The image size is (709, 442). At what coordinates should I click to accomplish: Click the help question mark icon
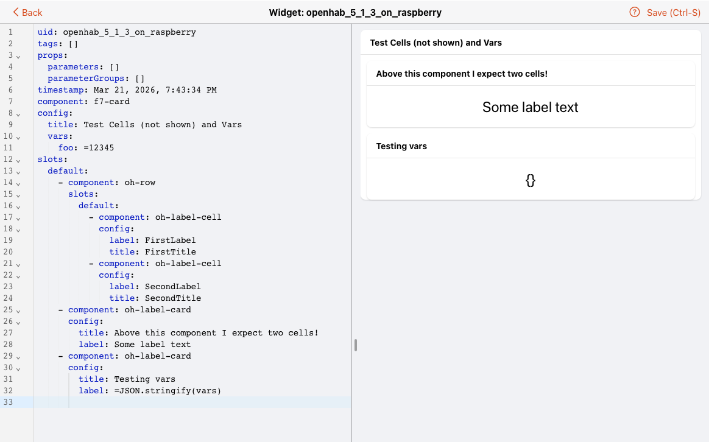635,12
